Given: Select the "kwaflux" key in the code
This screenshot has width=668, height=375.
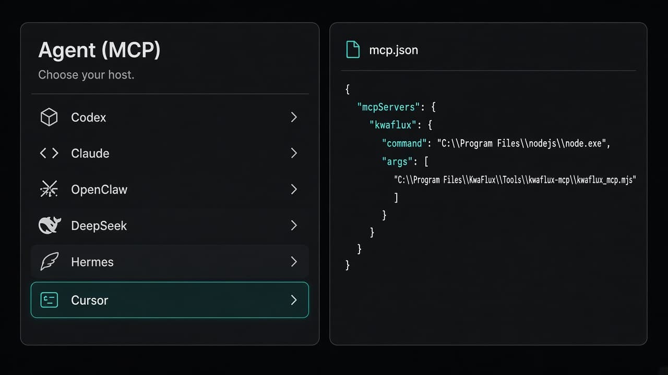Looking at the screenshot, I should pyautogui.click(x=393, y=126).
